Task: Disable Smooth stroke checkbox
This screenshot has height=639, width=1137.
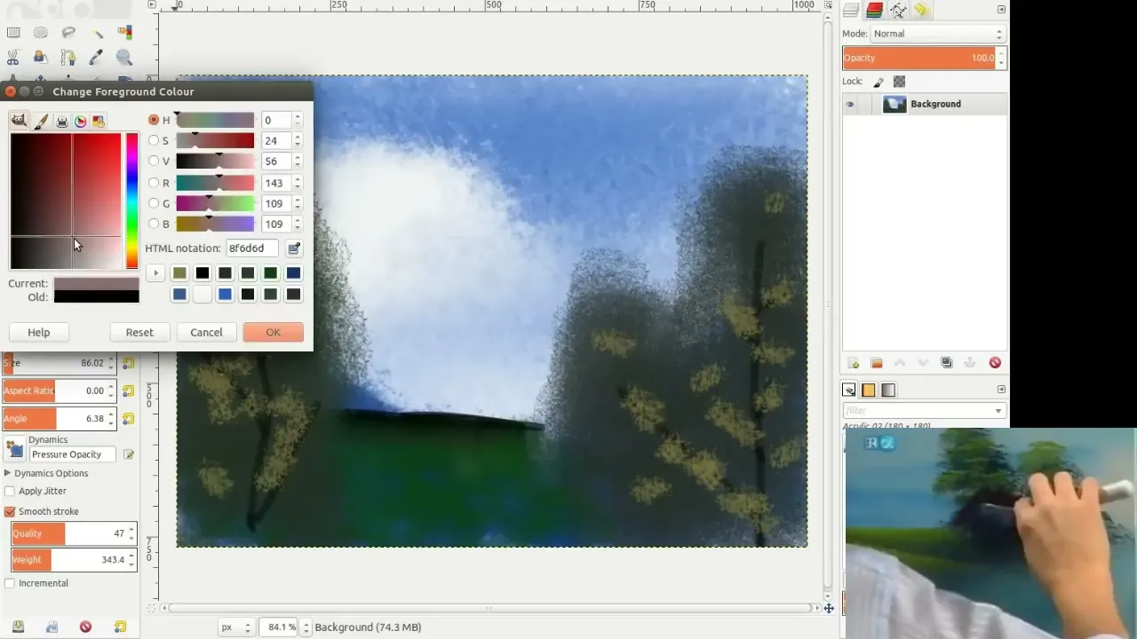Action: [10, 511]
